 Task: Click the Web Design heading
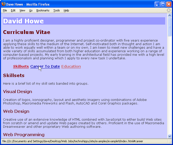16,111
